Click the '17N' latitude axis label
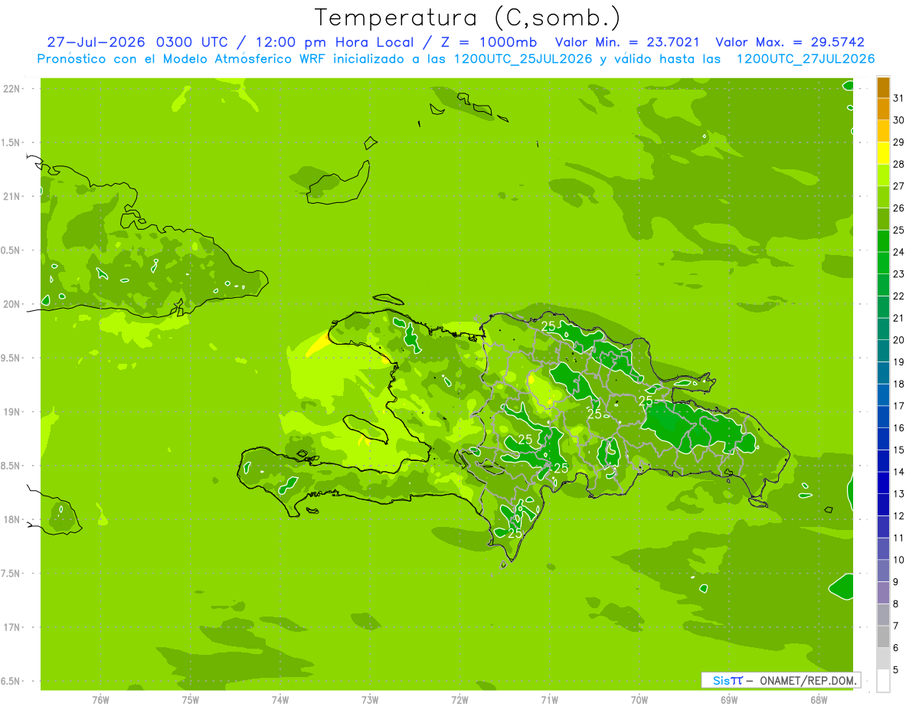Screen dimensions: 919x710 [x=11, y=627]
